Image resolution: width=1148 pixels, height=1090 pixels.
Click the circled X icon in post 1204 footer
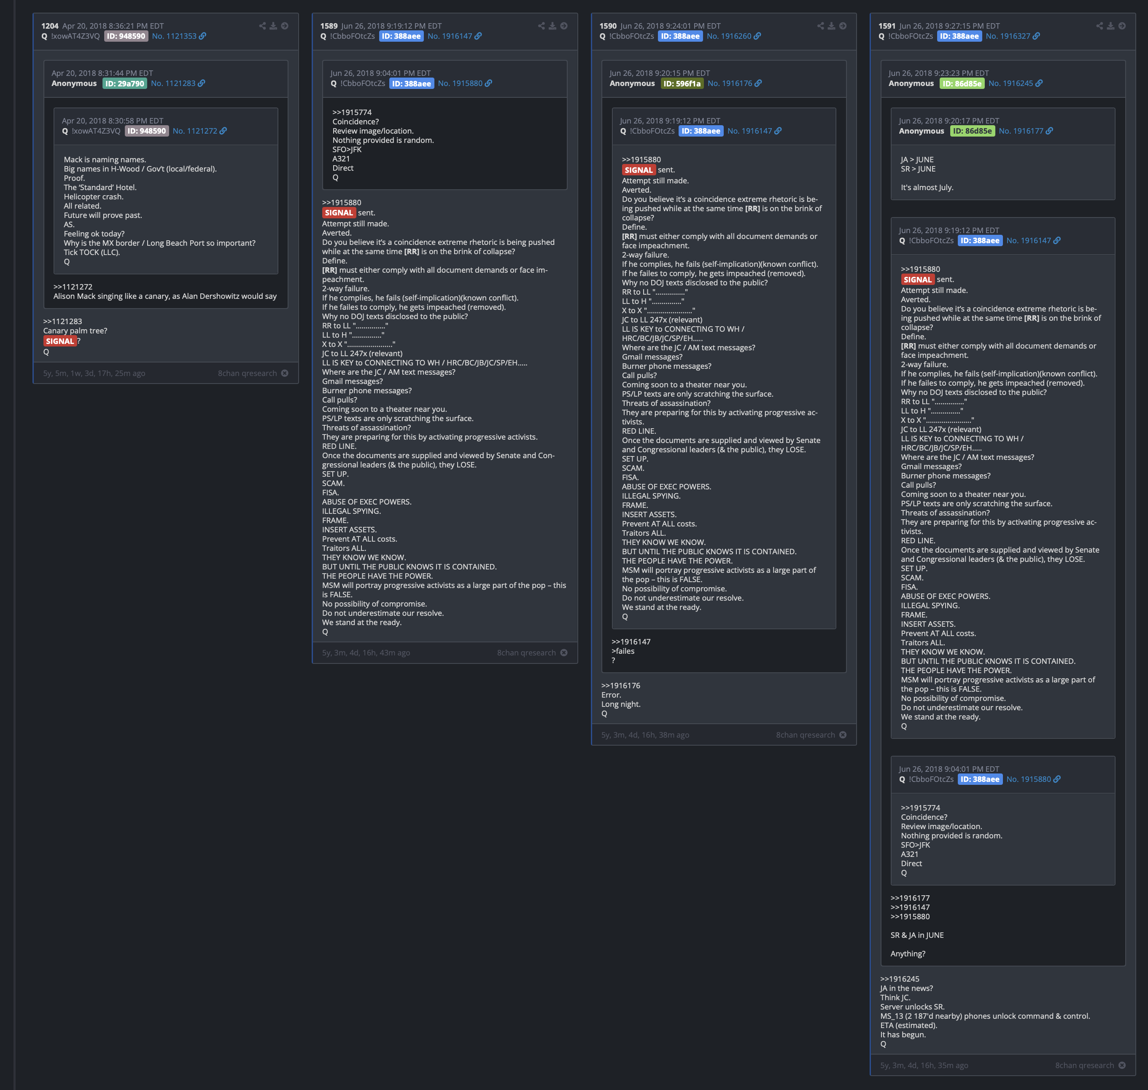[285, 373]
